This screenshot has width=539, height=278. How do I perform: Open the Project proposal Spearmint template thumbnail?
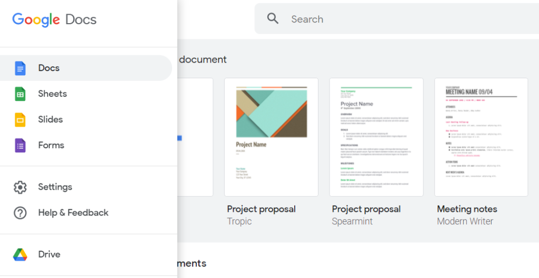click(x=376, y=137)
